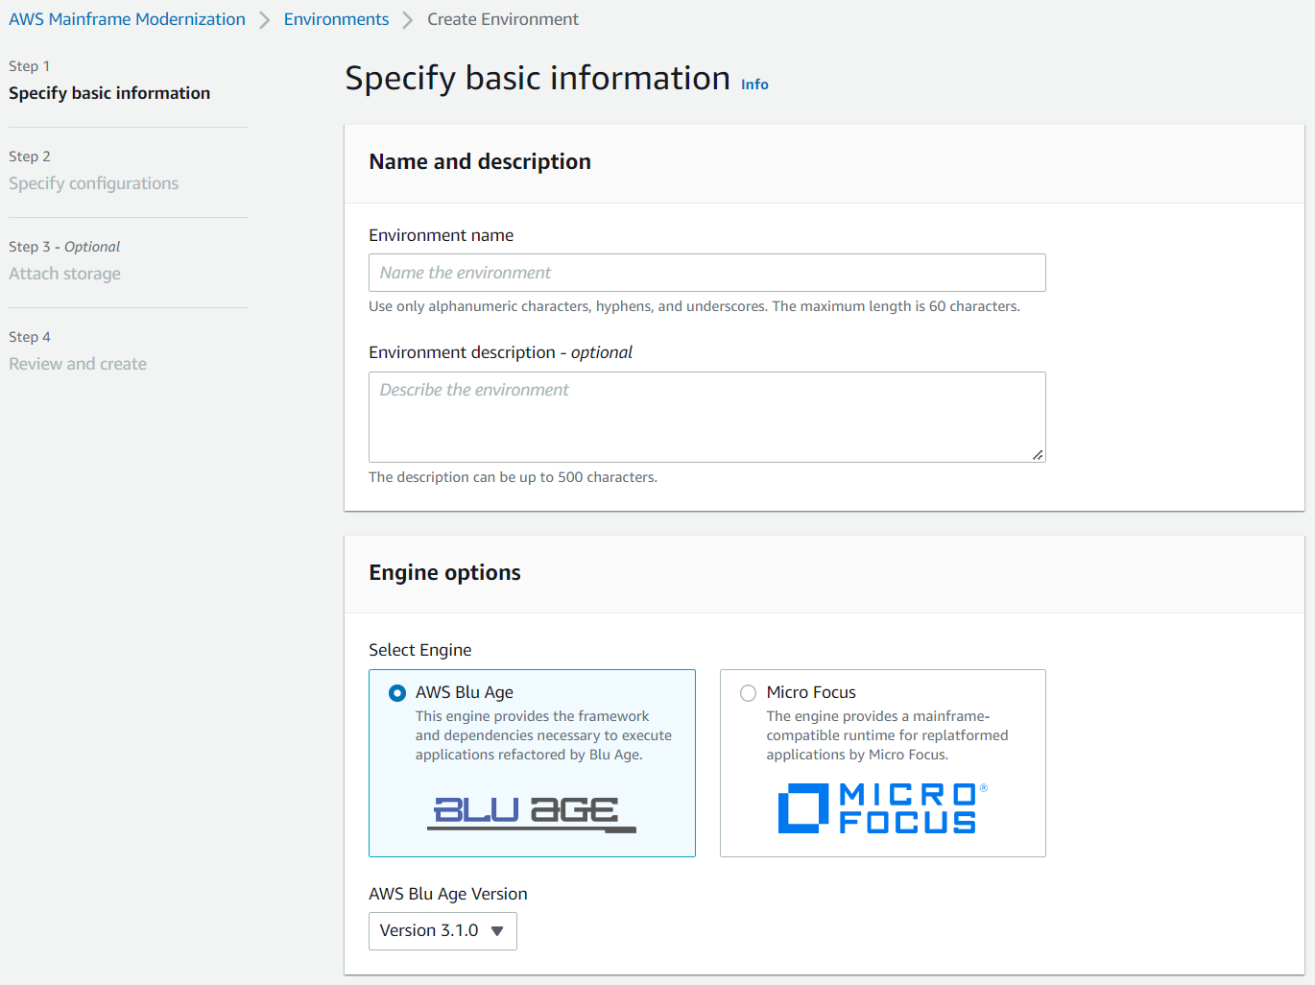Click the first breadcrumb chevron separator
The image size is (1315, 985).
265,20
